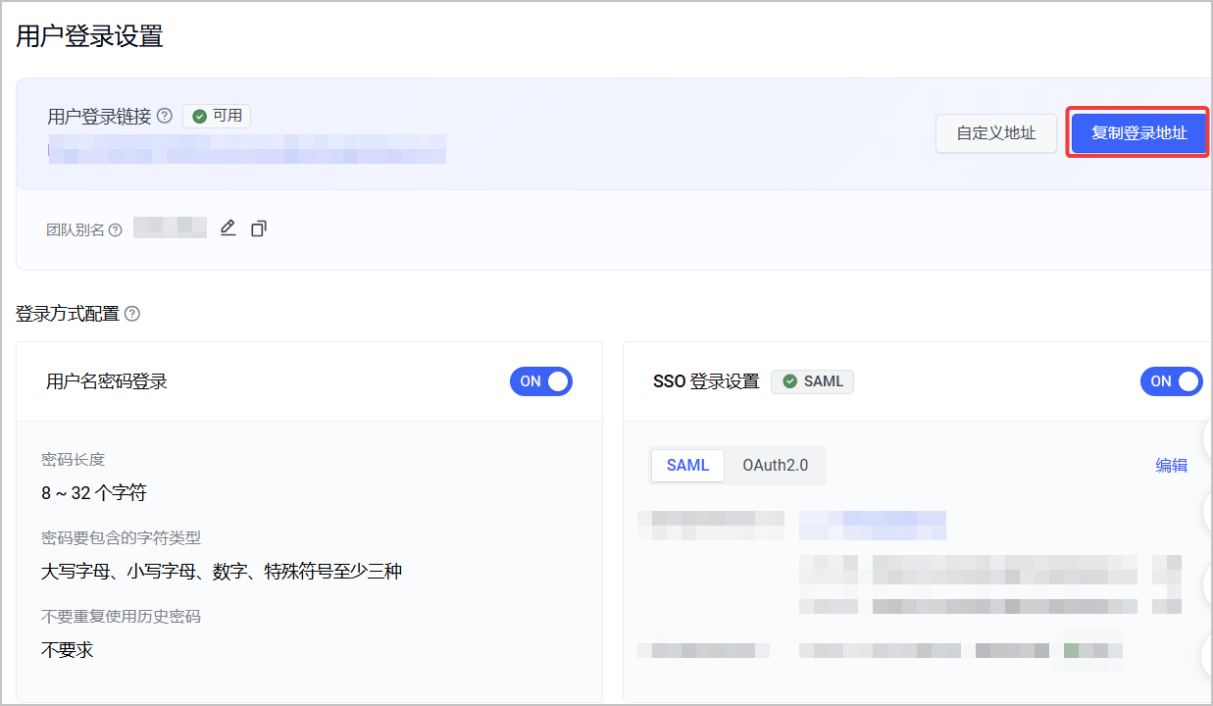Click the 用户登录设置 page heading
This screenshot has height=706, width=1213.
[x=90, y=37]
